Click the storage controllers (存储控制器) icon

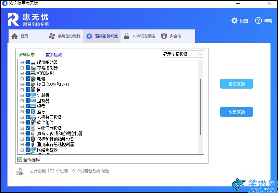[x=33, y=68]
